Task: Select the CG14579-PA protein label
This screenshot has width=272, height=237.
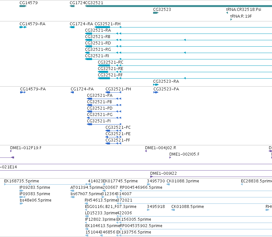Action: tap(33, 89)
